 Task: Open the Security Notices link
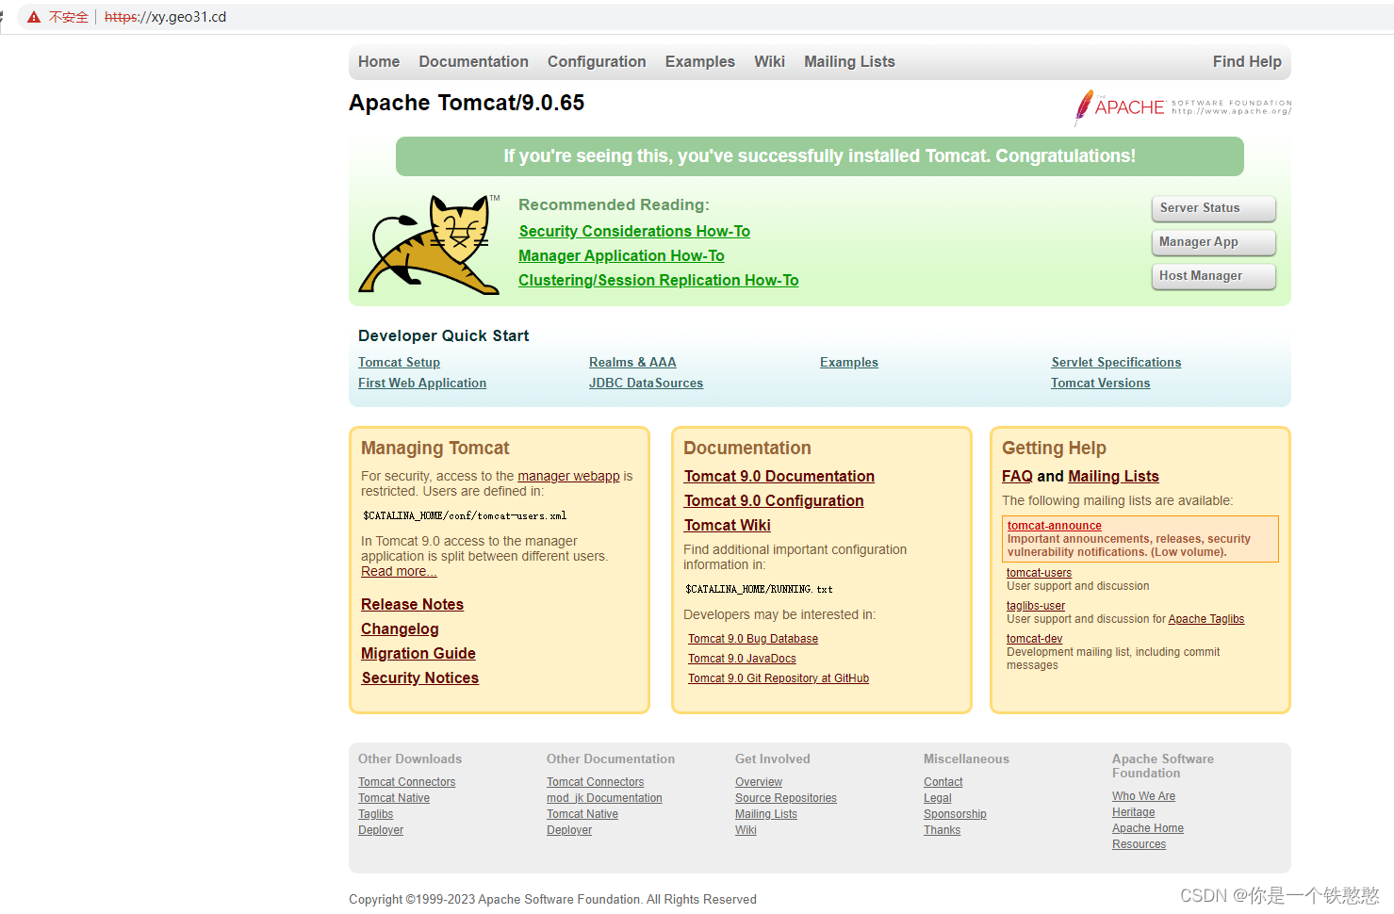click(419, 677)
